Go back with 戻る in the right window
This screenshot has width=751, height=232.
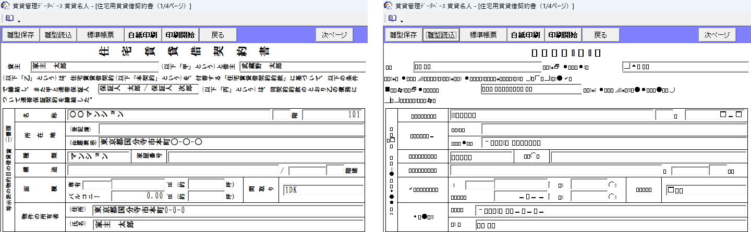(x=600, y=35)
